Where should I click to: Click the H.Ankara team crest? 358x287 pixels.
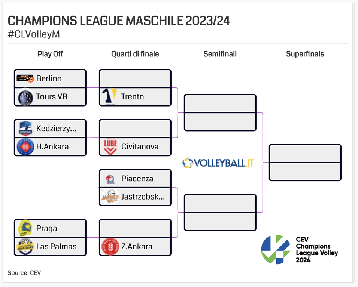pos(25,146)
